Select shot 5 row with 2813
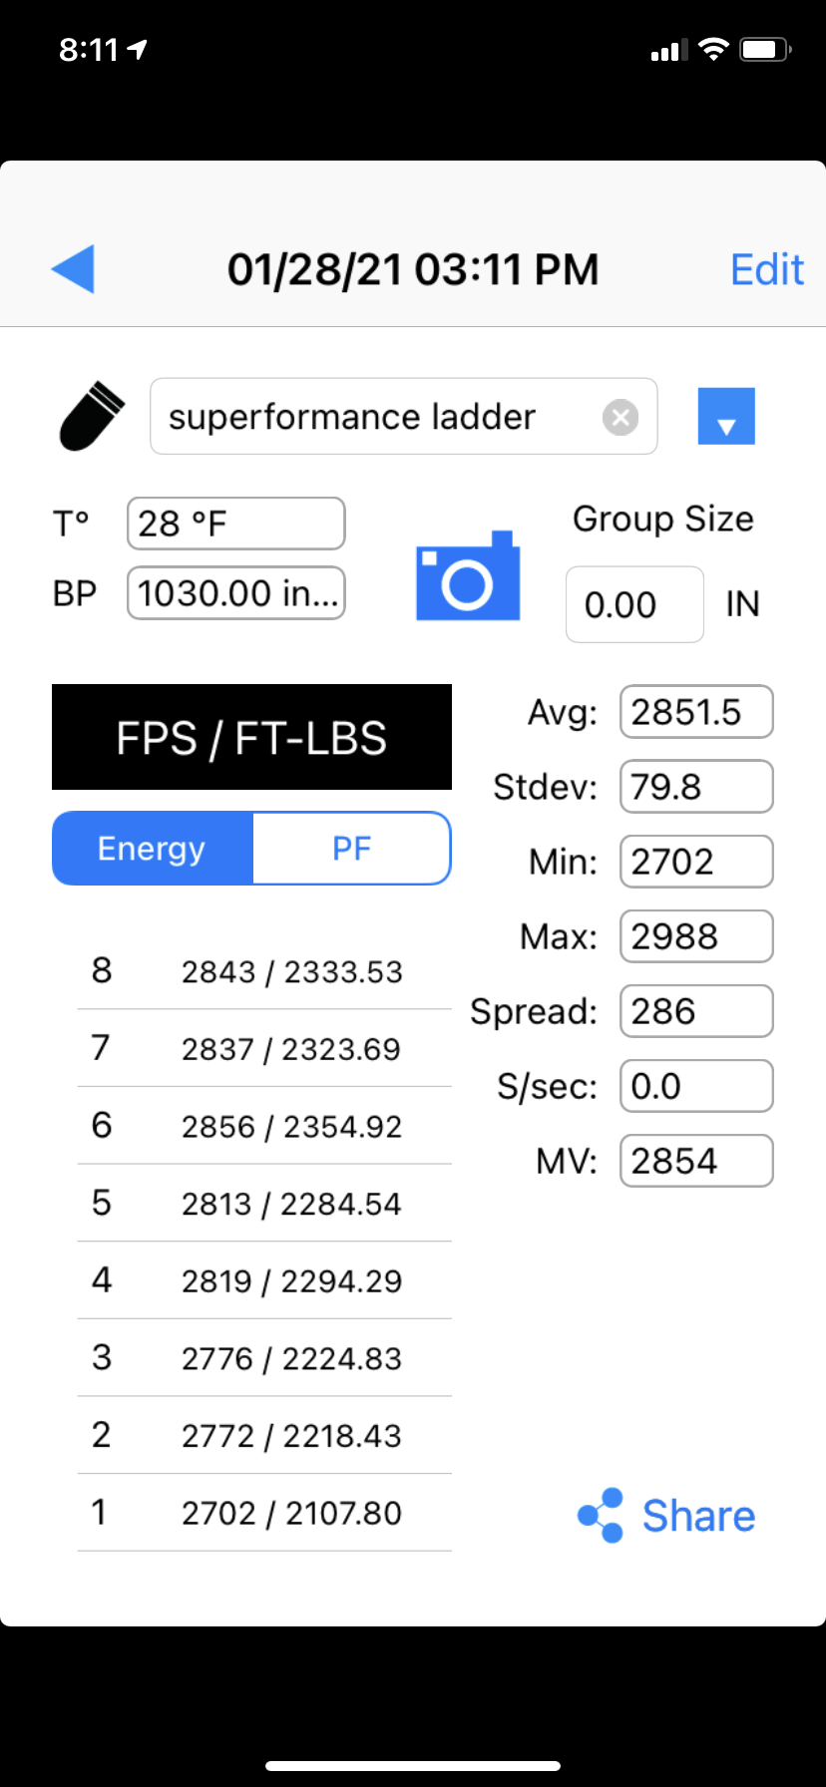The width and height of the screenshot is (826, 1787). coord(264,1204)
